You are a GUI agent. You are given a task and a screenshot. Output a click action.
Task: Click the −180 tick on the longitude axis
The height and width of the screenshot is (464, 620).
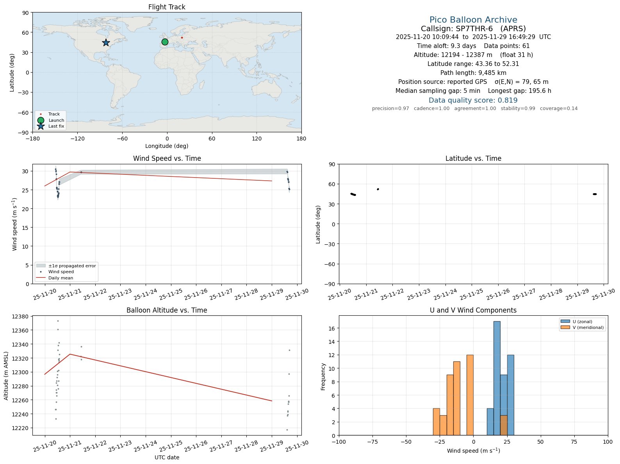(x=32, y=139)
